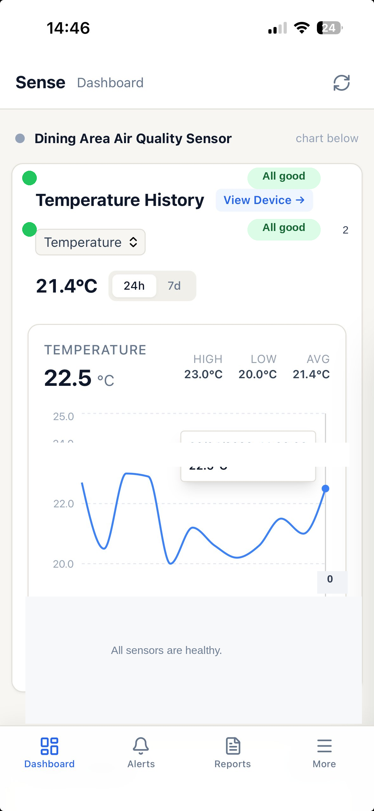Switch chart range to 7d
Viewport: 374px width, 811px height.
point(174,286)
